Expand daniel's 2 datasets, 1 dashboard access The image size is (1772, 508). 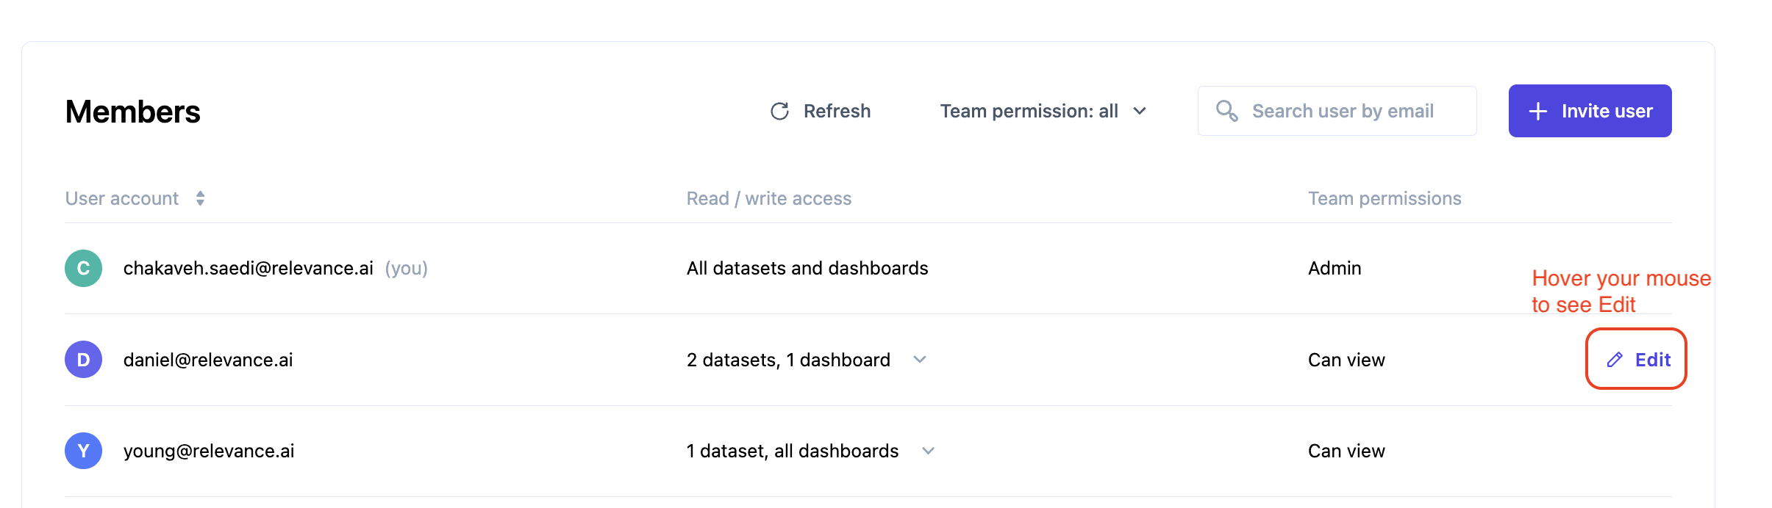(919, 360)
